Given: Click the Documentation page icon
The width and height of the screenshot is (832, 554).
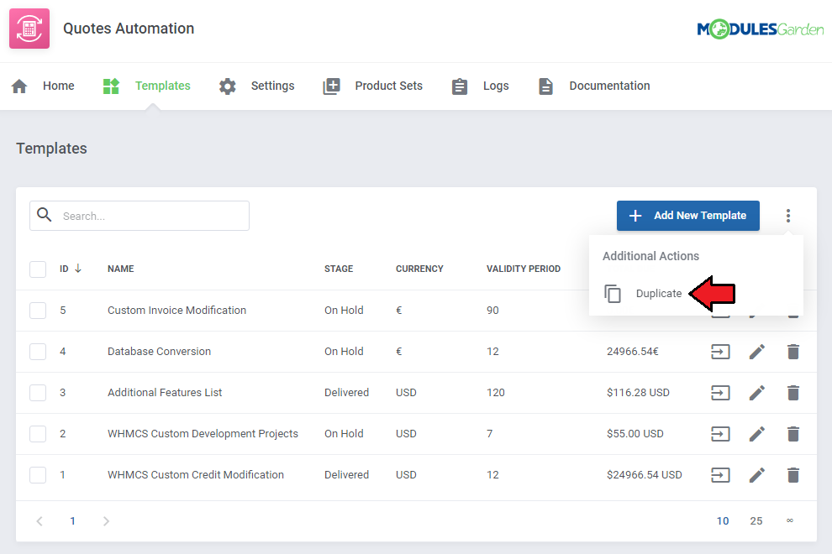Looking at the screenshot, I should point(545,86).
